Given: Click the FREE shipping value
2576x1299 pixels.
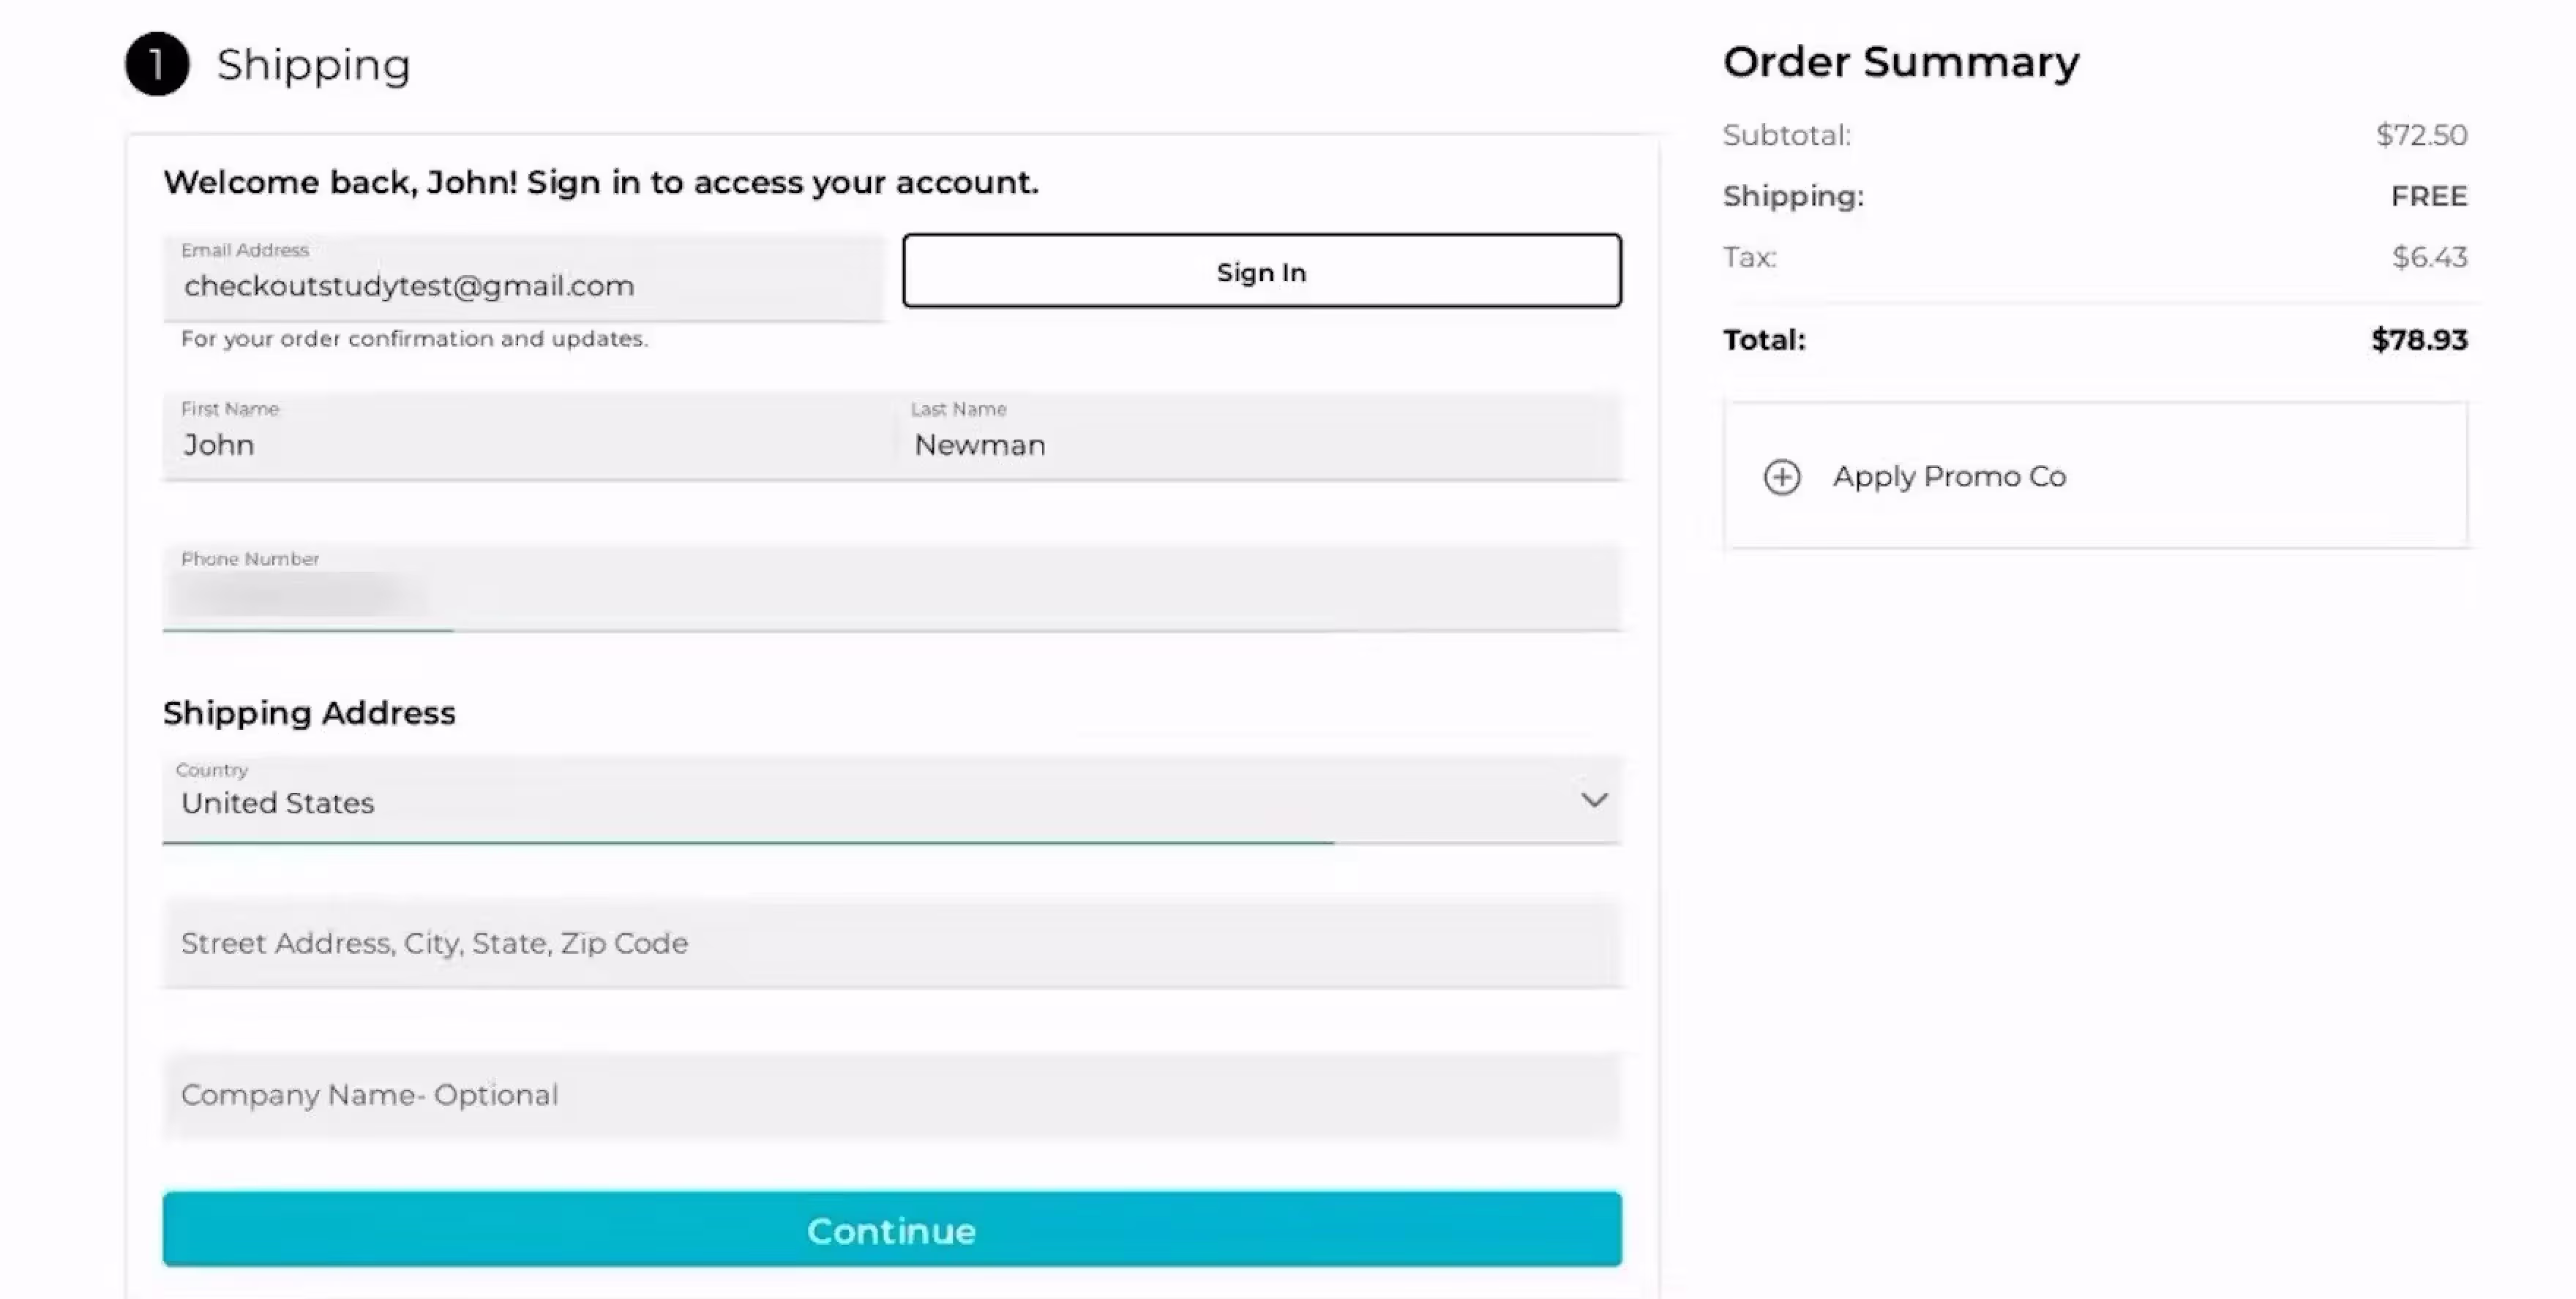Looking at the screenshot, I should tap(2428, 196).
